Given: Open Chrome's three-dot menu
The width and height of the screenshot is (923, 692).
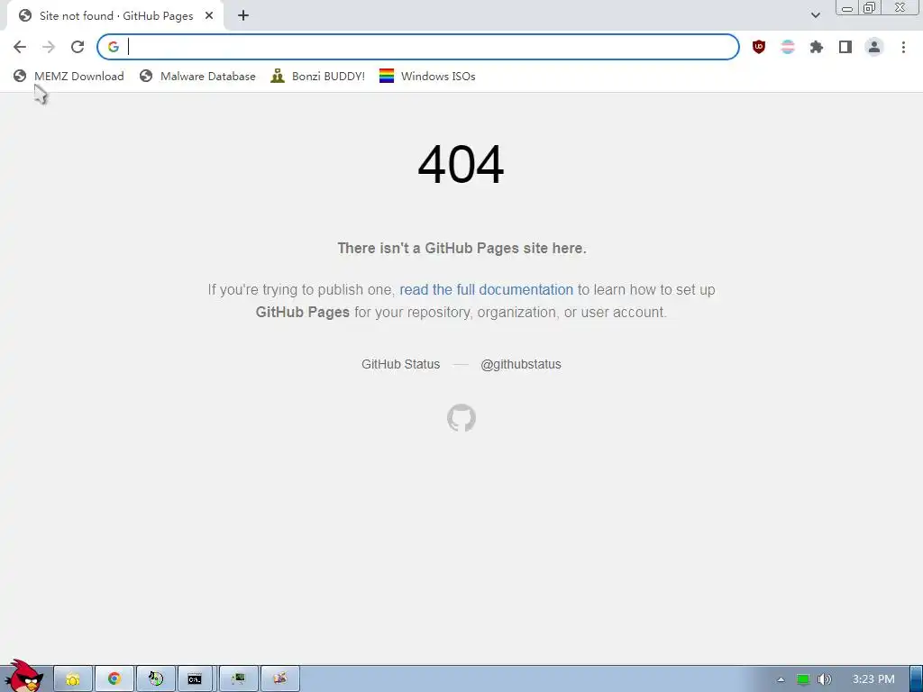Looking at the screenshot, I should pyautogui.click(x=903, y=47).
